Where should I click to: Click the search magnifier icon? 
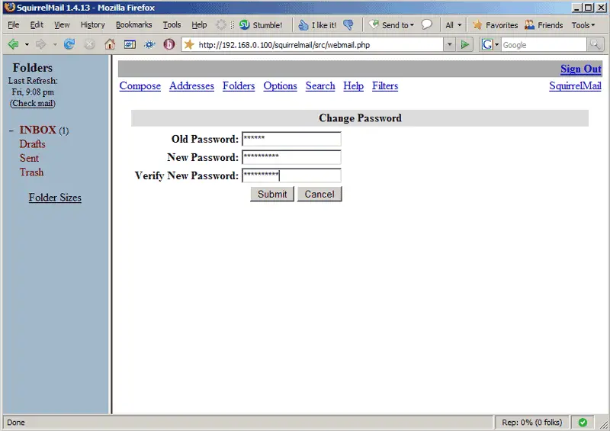(x=595, y=44)
